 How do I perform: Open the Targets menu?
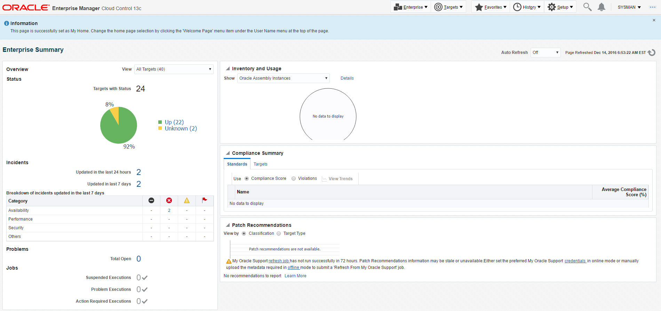click(x=448, y=7)
